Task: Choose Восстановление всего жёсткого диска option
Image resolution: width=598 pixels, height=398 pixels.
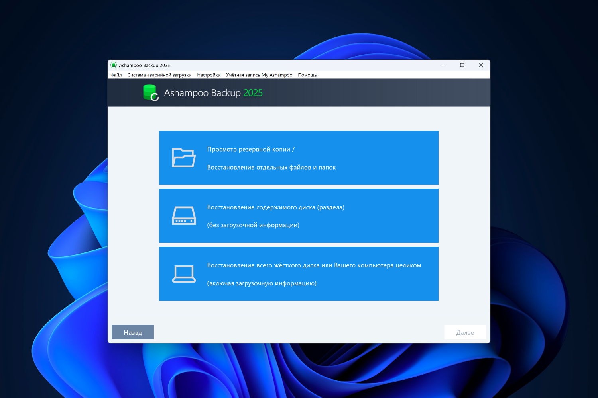Action: (299, 274)
